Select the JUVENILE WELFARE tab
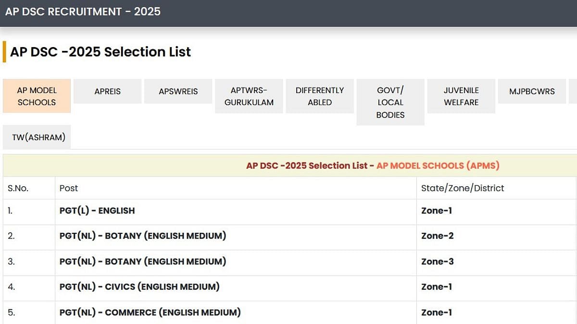577x324 pixels. [x=461, y=96]
